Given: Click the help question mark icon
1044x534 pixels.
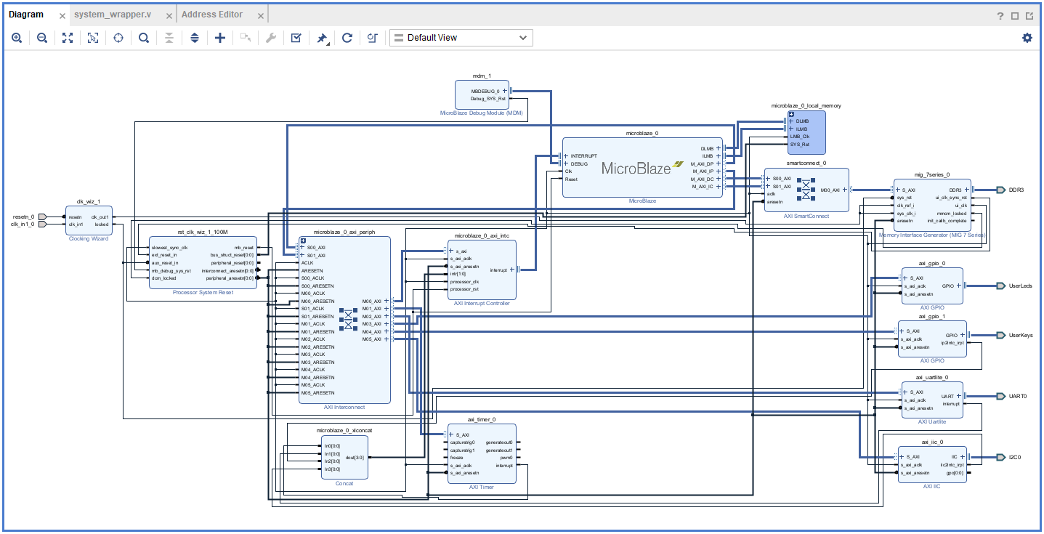Looking at the screenshot, I should click(x=1000, y=16).
